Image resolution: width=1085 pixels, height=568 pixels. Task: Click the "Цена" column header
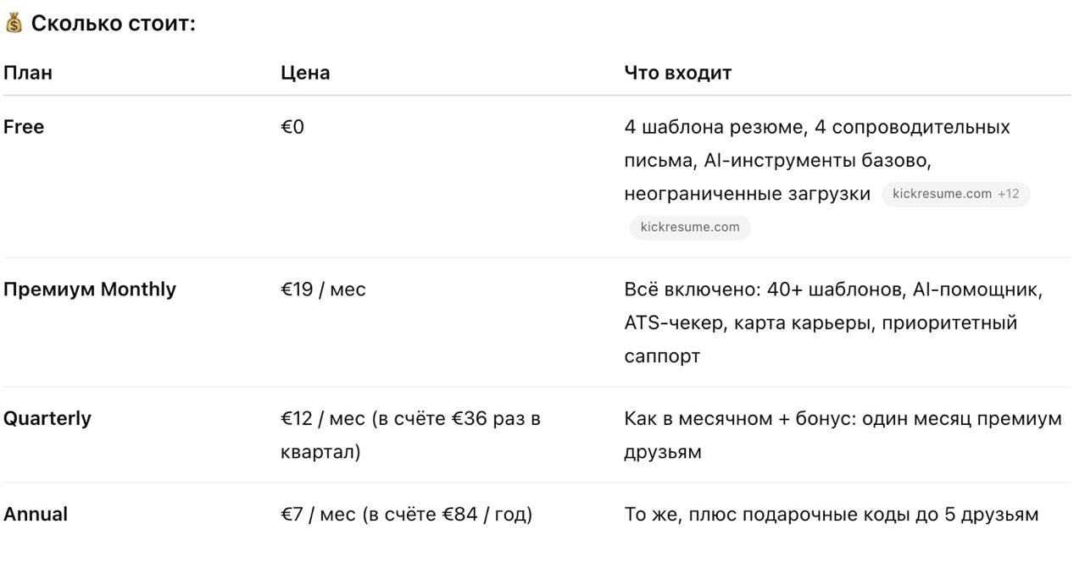[x=305, y=73]
